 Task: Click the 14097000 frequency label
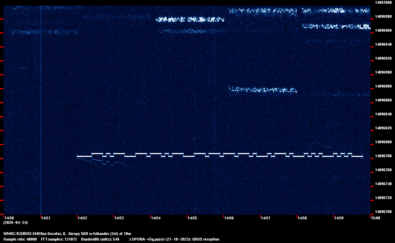point(383,2)
